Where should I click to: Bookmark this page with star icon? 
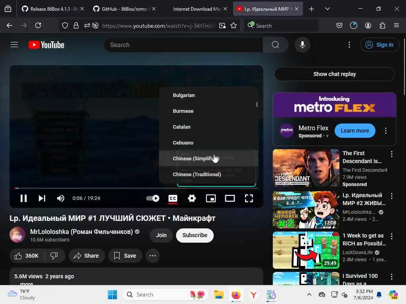click(234, 25)
